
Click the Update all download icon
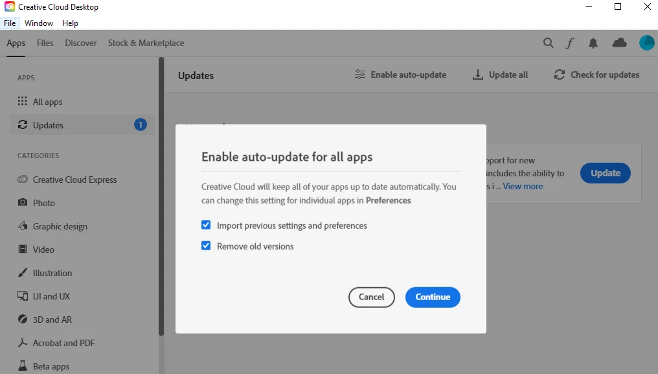pos(477,75)
